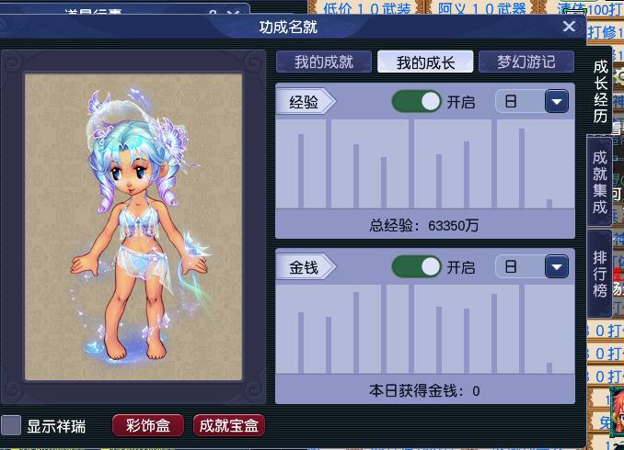624x450 pixels.
Task: Open the 梦幻游记 tab
Action: [526, 62]
